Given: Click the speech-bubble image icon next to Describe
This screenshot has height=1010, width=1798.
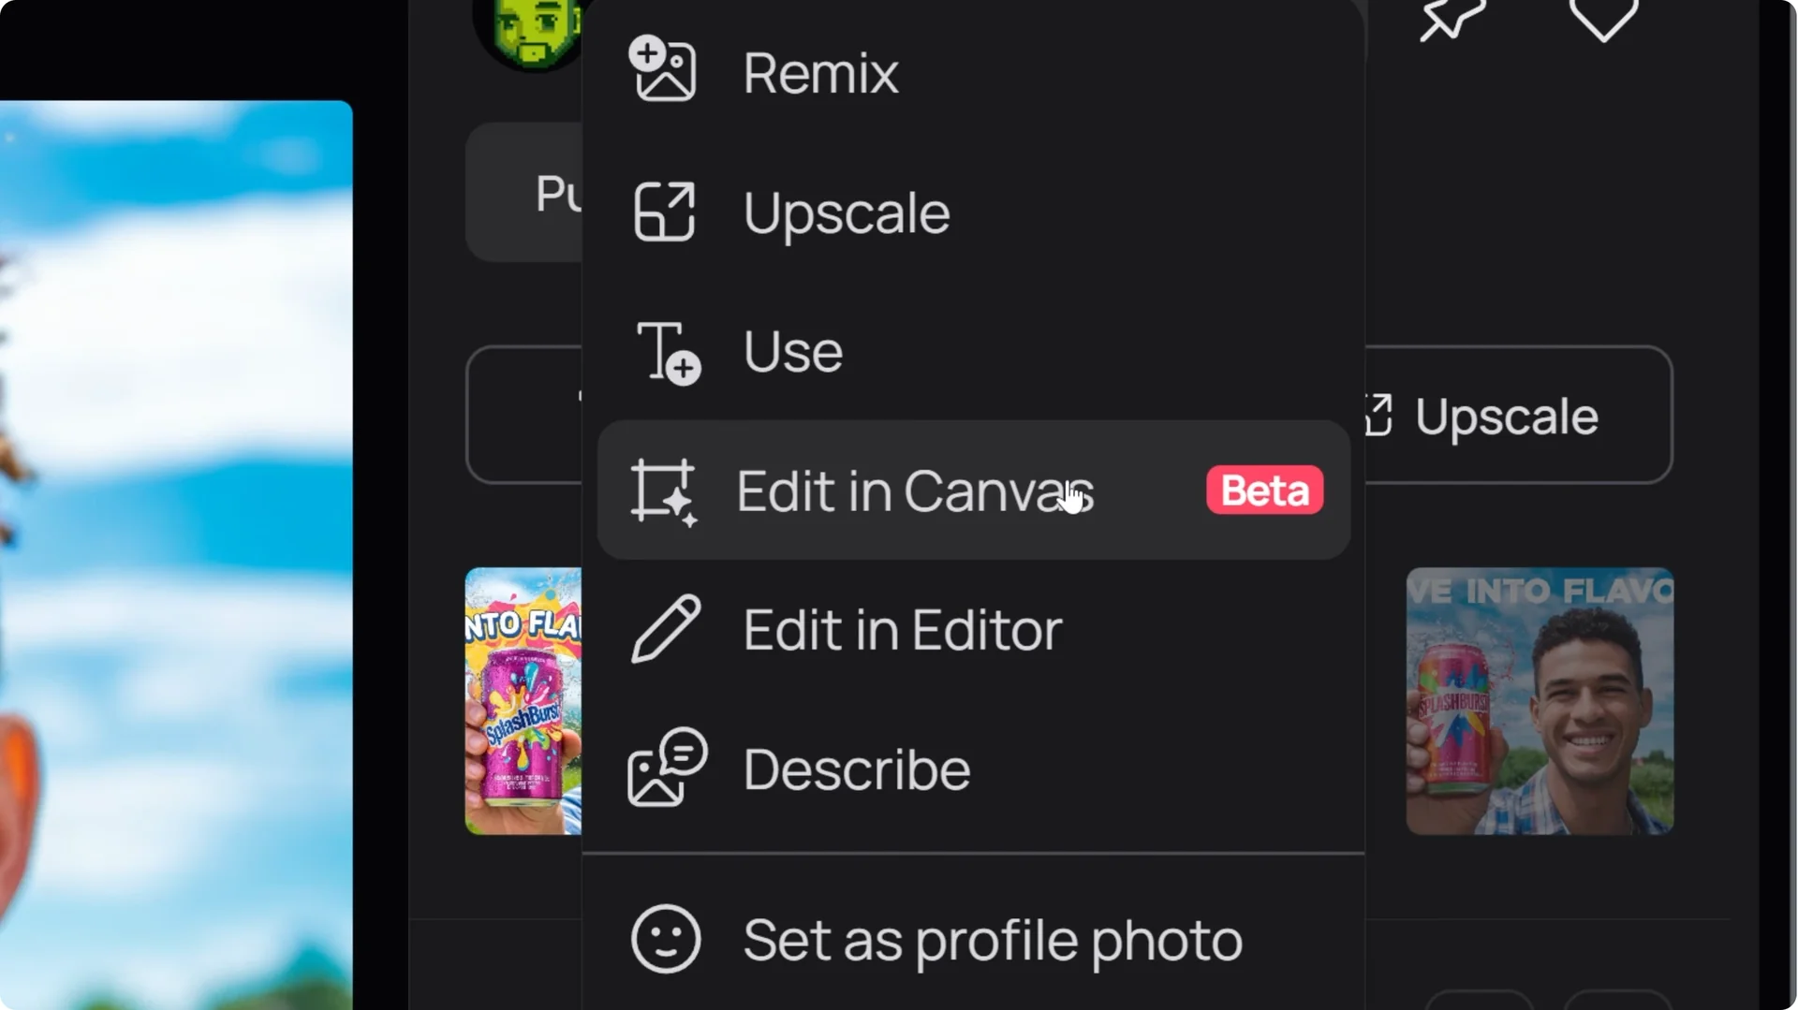Looking at the screenshot, I should [x=665, y=768].
